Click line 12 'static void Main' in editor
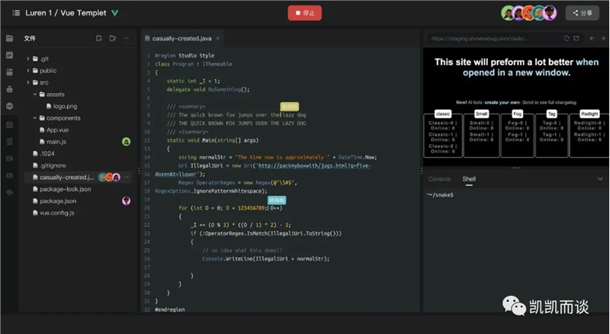The height and width of the screenshot is (334, 610). coord(213,140)
